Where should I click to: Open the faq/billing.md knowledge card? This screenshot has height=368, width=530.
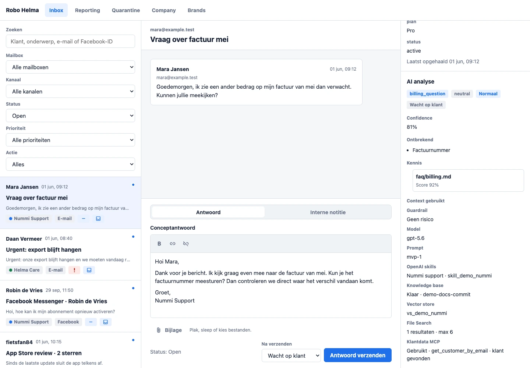click(x=468, y=180)
